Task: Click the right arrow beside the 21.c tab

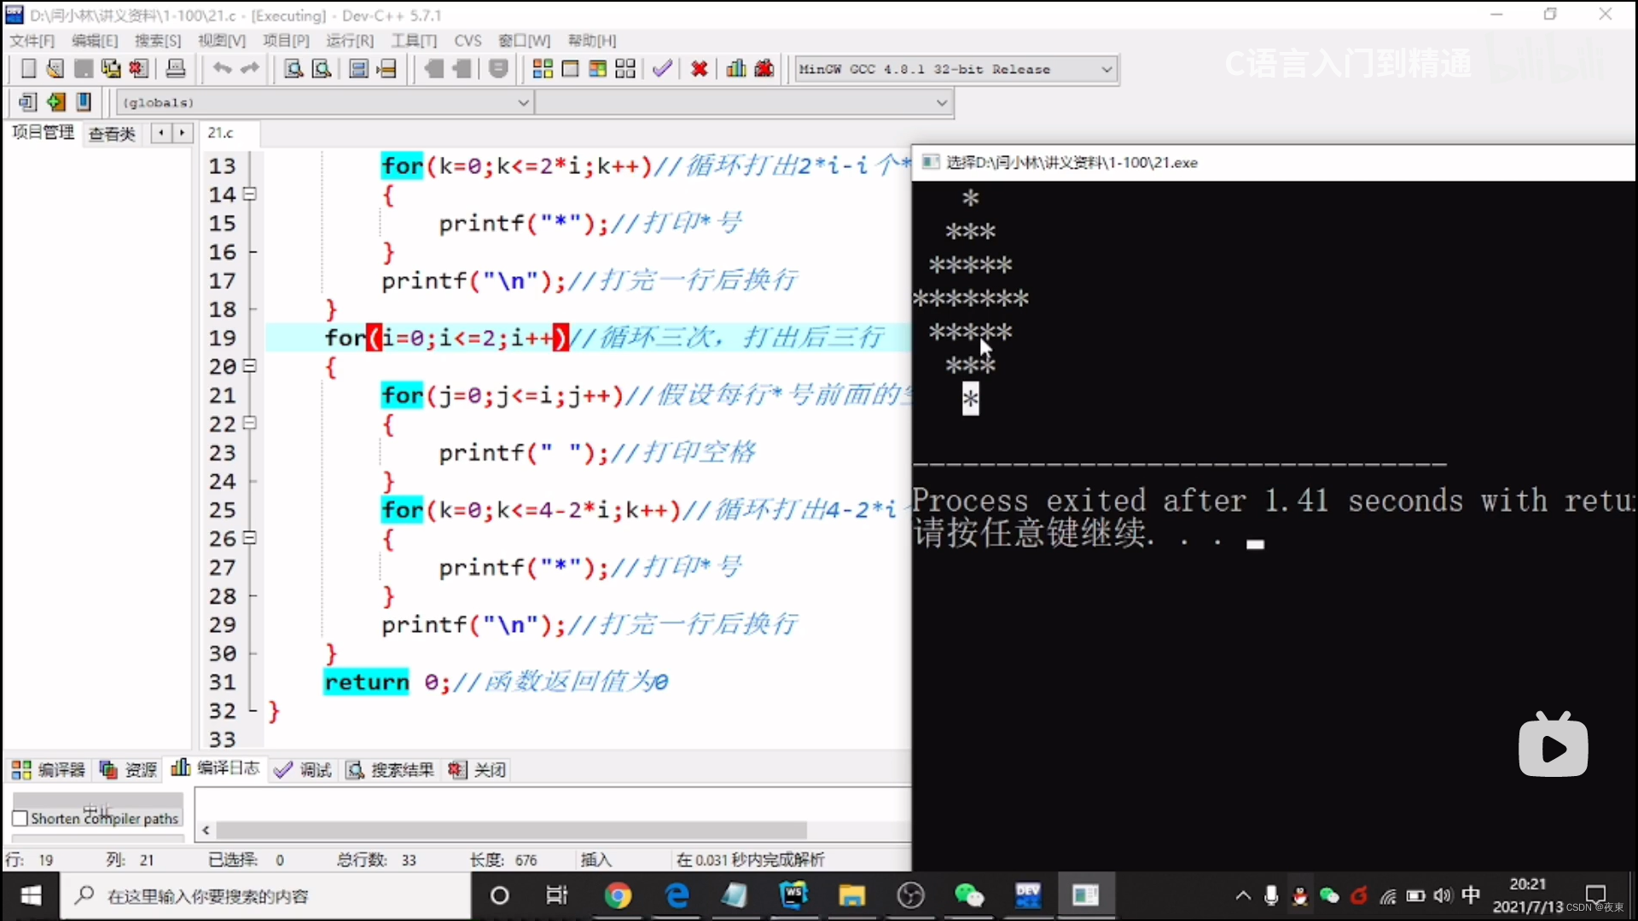Action: tap(183, 133)
